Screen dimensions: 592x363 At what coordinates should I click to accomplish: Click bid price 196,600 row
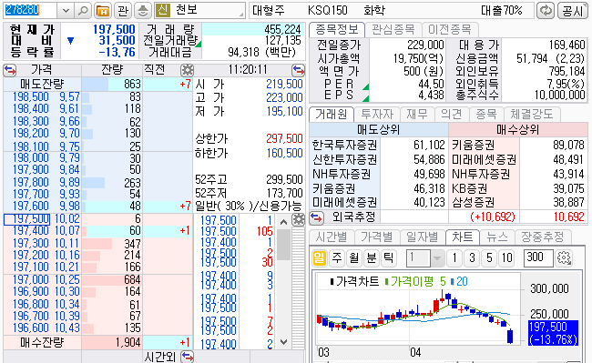tap(98, 328)
